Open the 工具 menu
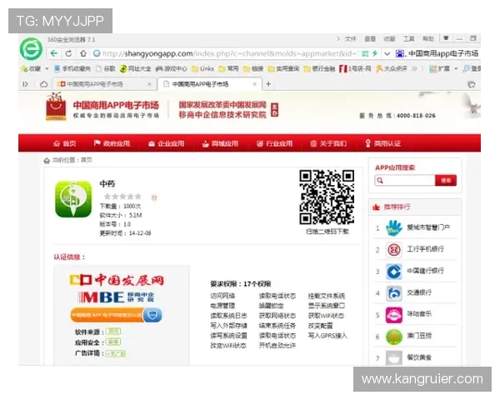The width and height of the screenshot is (500, 400). [x=408, y=39]
